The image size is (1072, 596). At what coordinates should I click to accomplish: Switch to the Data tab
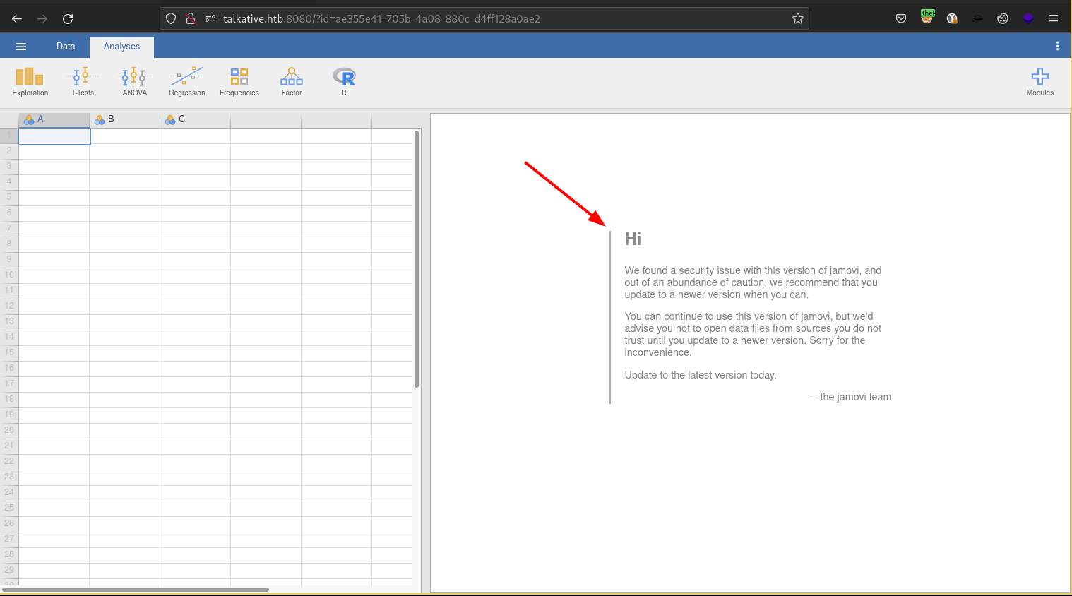click(x=66, y=47)
